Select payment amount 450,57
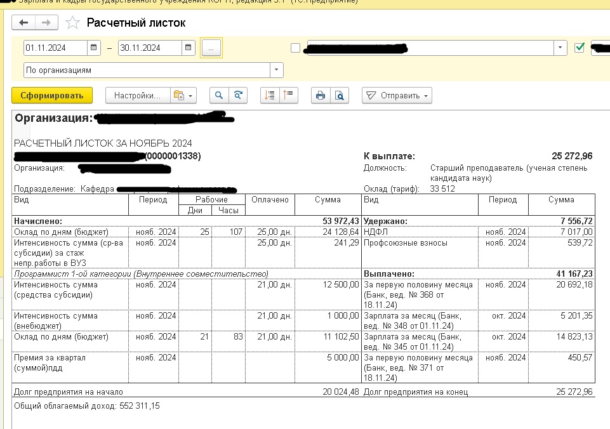 pos(580,357)
